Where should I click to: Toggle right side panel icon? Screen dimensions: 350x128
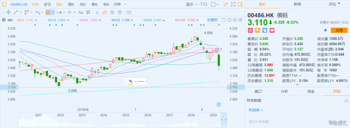240,4
